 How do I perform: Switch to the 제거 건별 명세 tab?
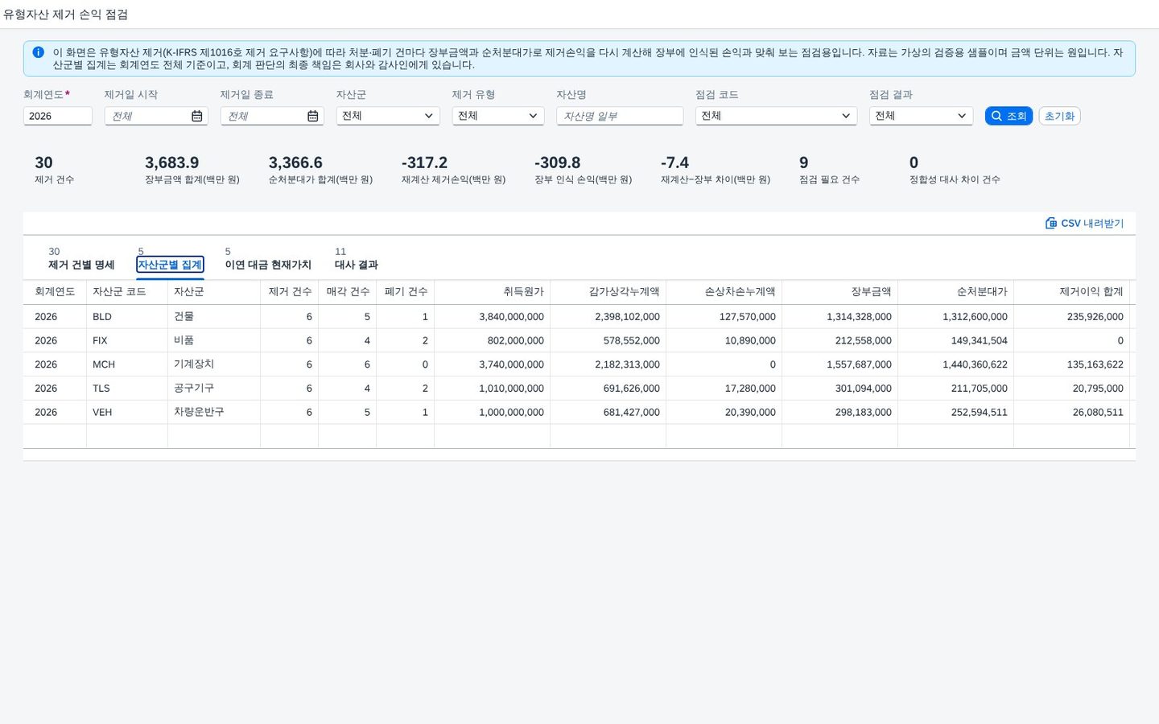tap(81, 265)
